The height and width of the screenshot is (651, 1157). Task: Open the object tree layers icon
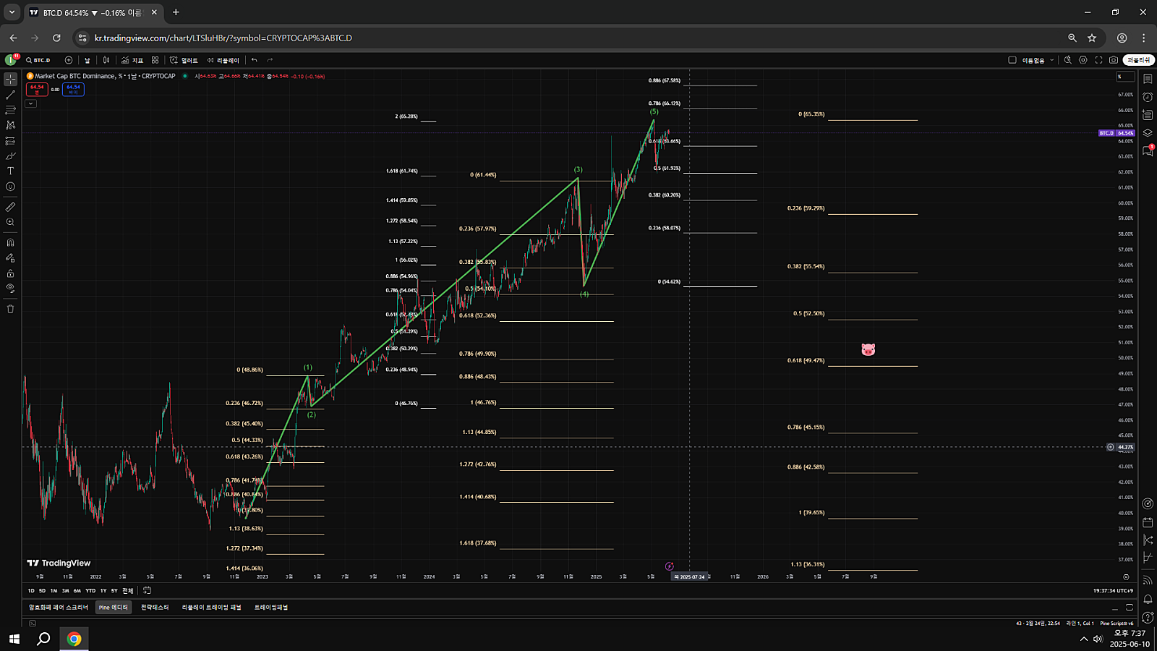pyautogui.click(x=1148, y=133)
